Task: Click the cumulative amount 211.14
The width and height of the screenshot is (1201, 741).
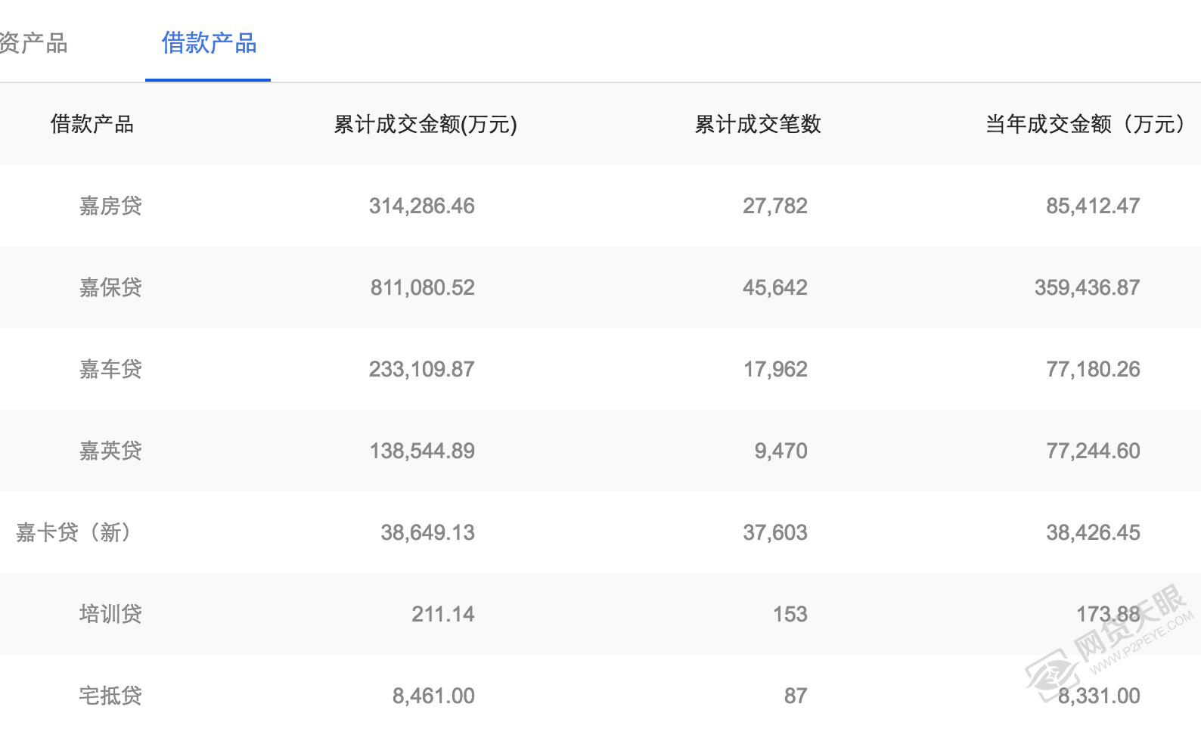Action: (443, 614)
